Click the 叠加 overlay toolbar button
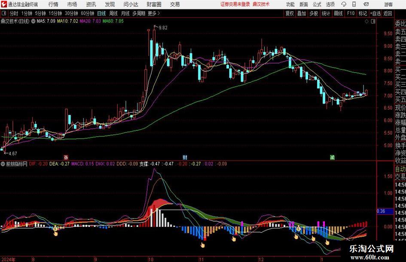The width and height of the screenshot is (406, 262). click(302, 13)
